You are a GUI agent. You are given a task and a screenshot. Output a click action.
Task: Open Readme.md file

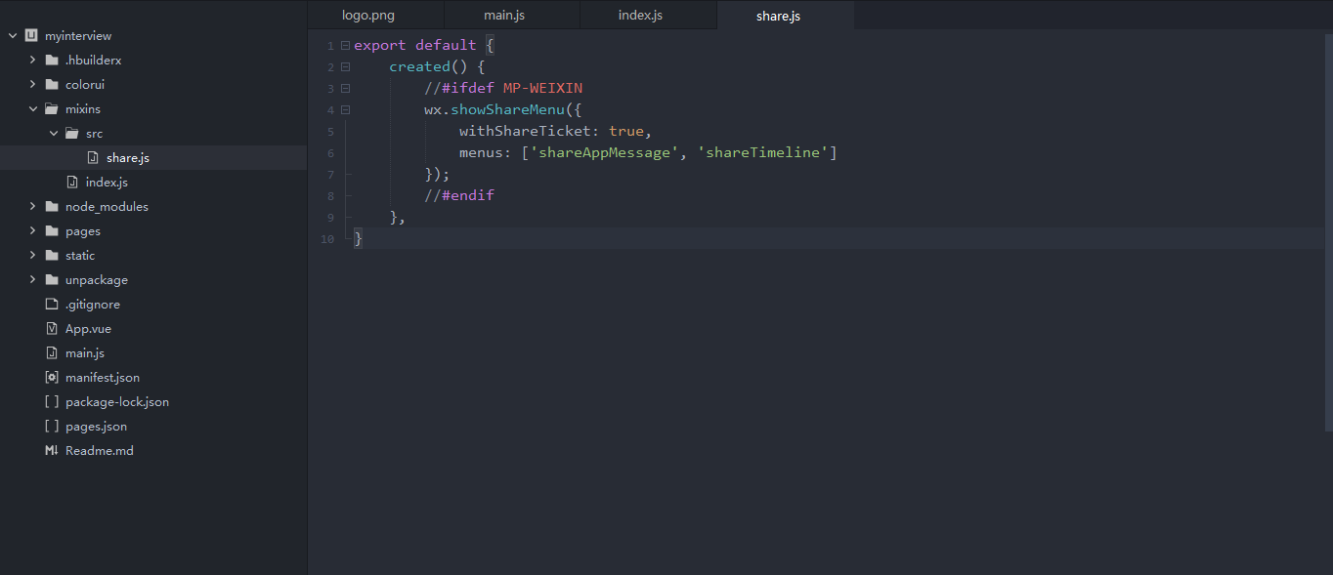tap(100, 450)
